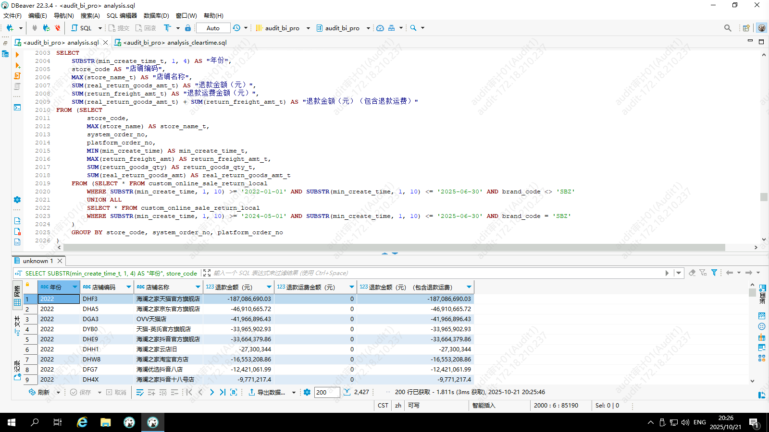The image size is (769, 432).
Task: Jump to last row in results
Action: 223,392
